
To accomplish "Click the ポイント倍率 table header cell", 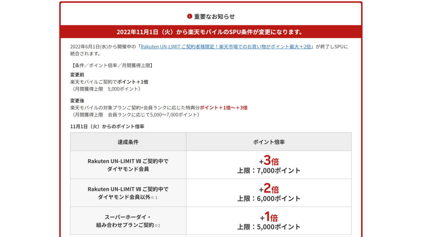I will 270,142.
